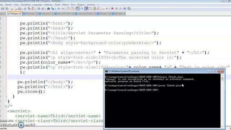The width and height of the screenshot is (231, 130).
Task: Switch to the Forth.java tab
Action: pyautogui.click(x=45, y=14)
